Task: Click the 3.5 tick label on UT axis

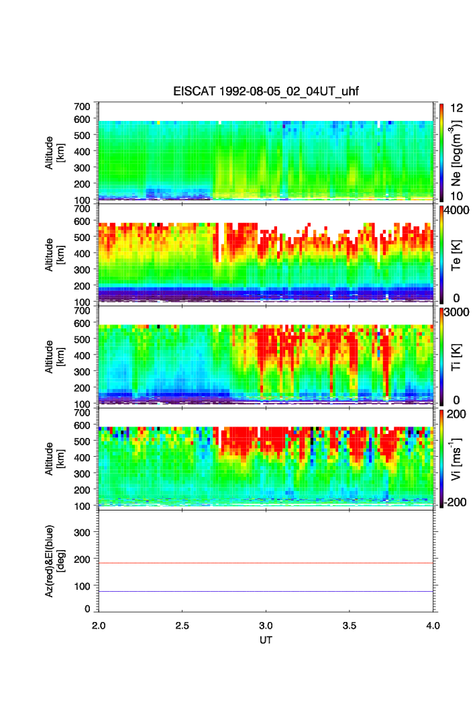Action: [350, 625]
